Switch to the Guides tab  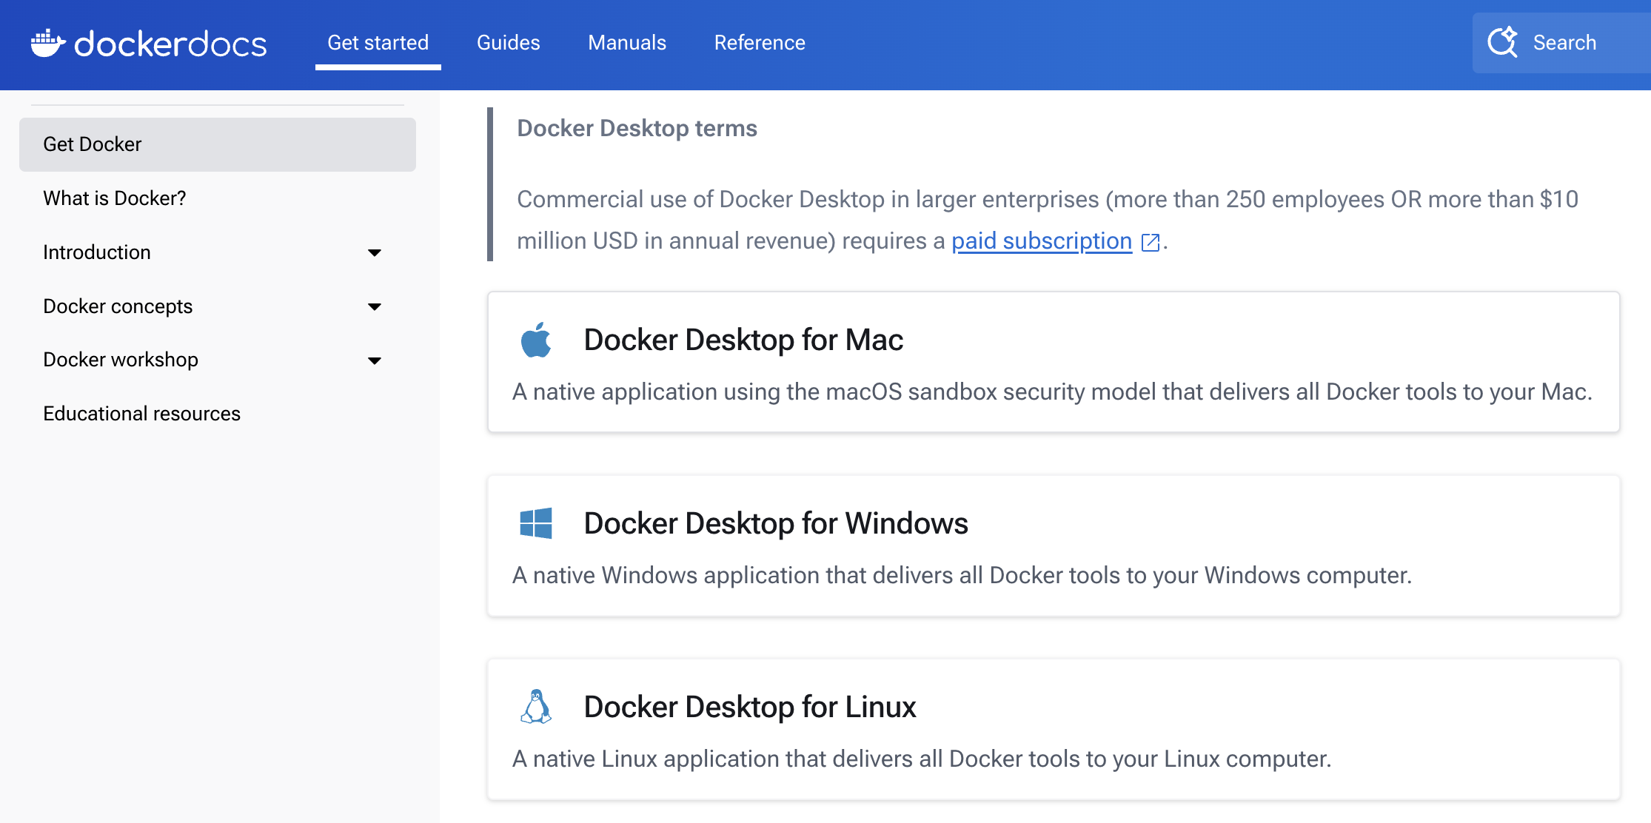(x=508, y=42)
